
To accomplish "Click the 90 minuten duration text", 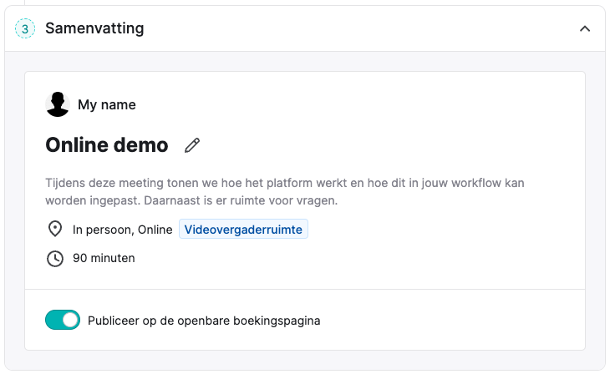I will (104, 258).
